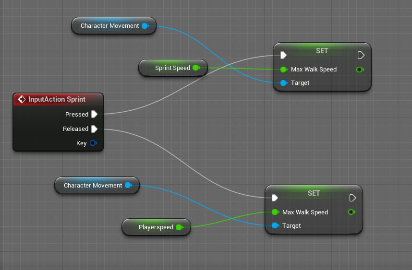Screen dimensions: 412x270
Task: Click the Key output pin on InputAction Sprint
Action: tap(94, 143)
